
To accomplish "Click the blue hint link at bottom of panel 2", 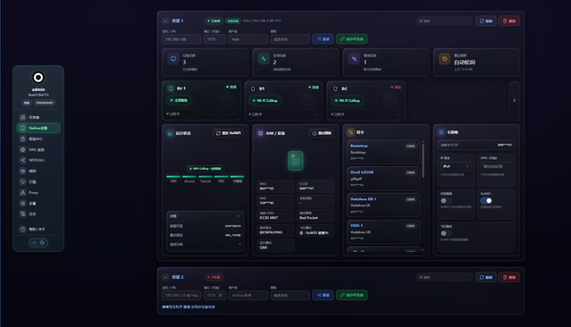I will click(x=189, y=307).
